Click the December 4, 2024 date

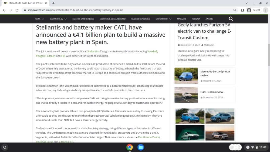212,81
